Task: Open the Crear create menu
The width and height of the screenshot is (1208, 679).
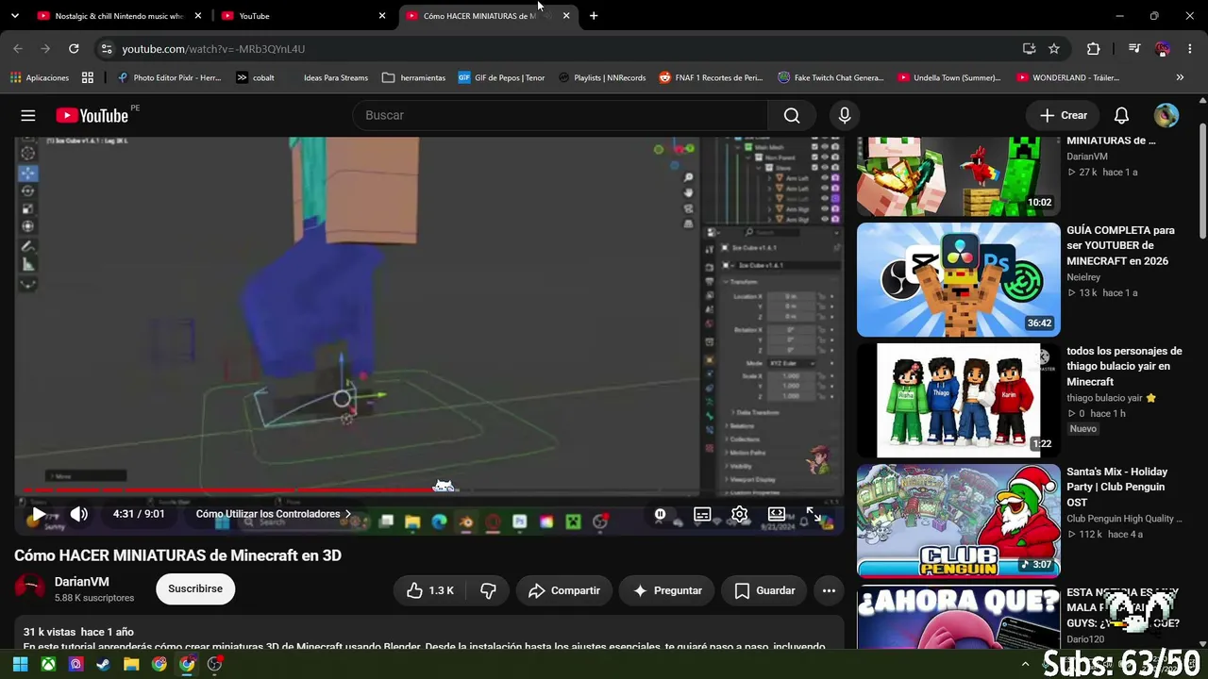Action: [x=1064, y=115]
